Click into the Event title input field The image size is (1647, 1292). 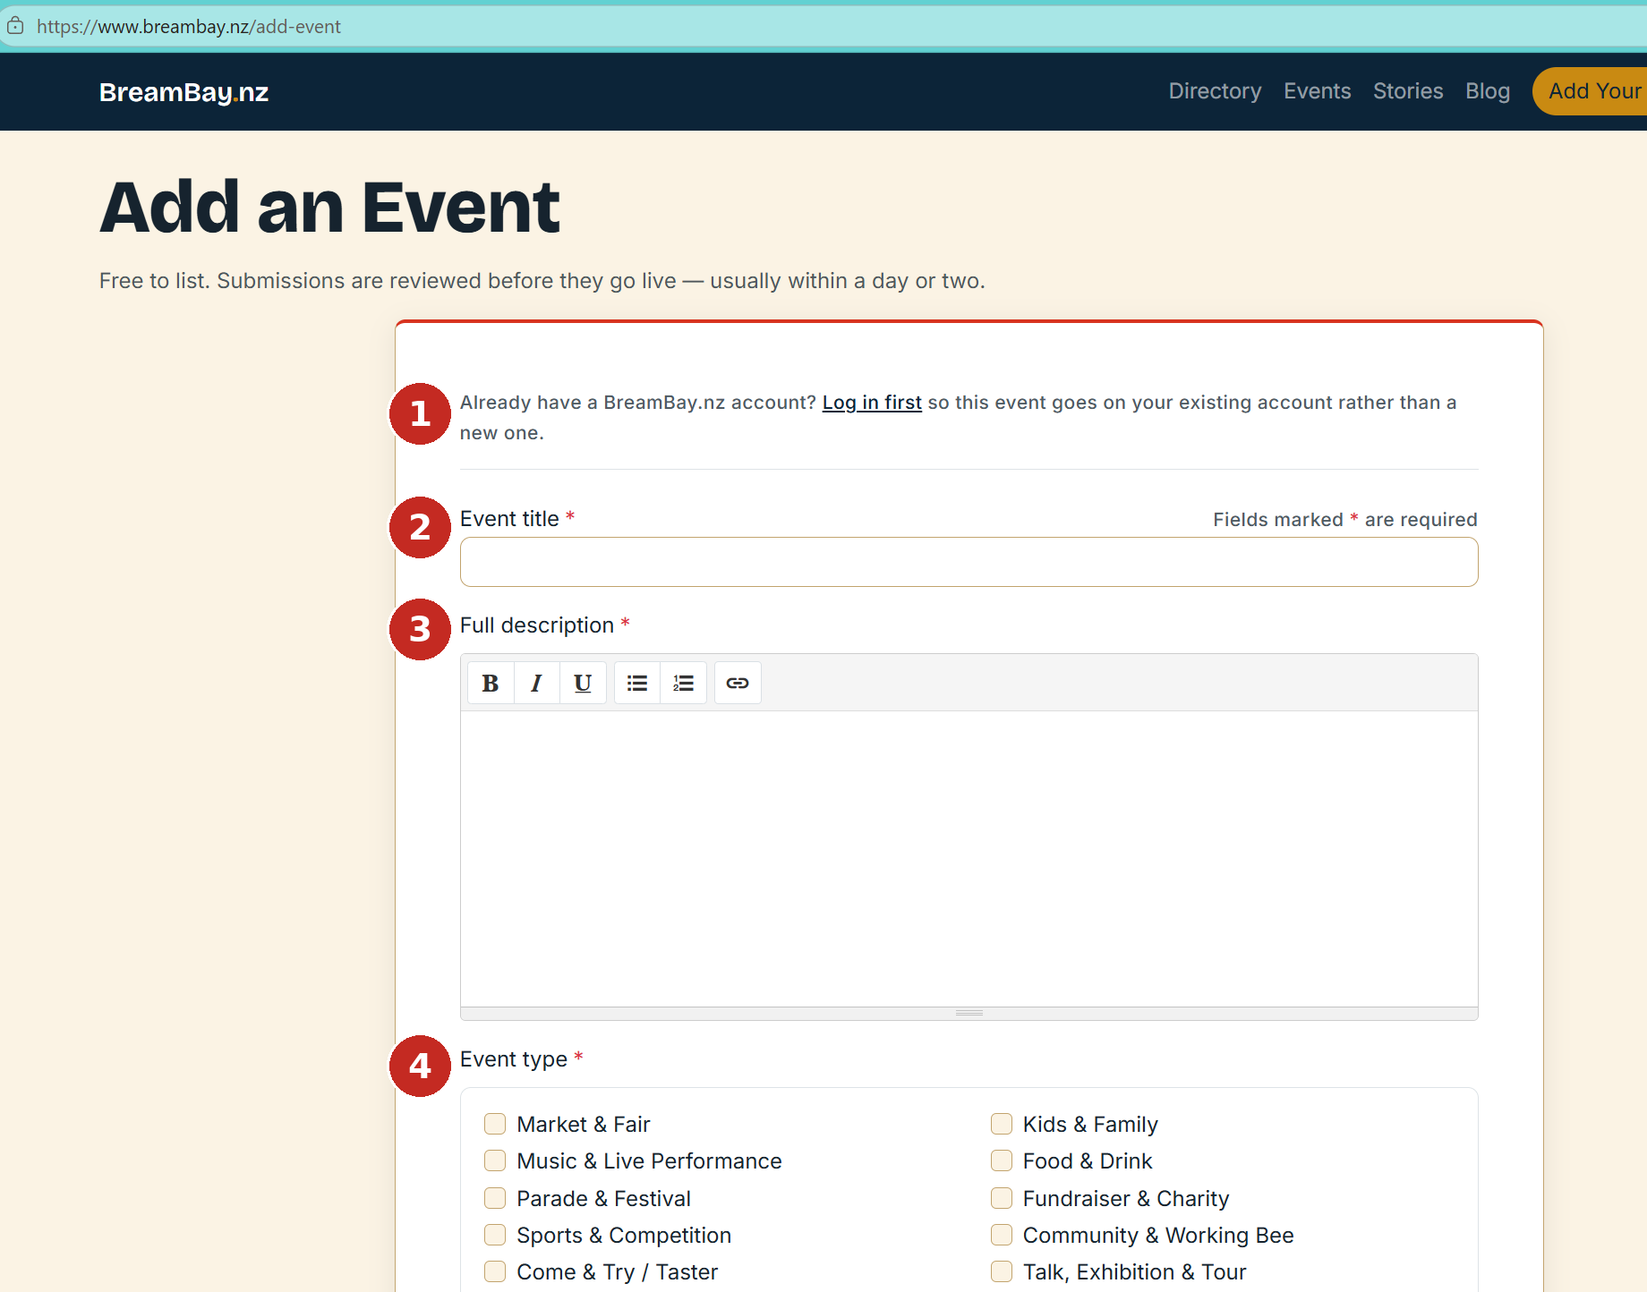click(x=969, y=562)
